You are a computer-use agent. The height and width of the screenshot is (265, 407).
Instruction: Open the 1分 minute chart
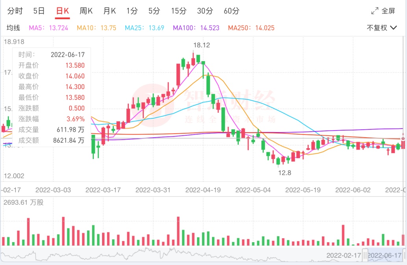click(132, 11)
